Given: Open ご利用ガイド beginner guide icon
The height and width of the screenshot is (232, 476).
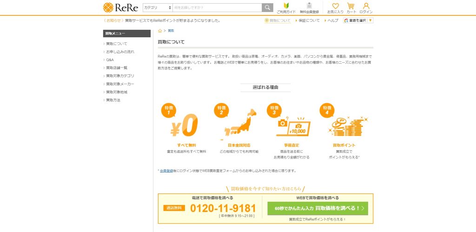Looking at the screenshot, I should 286,8.
